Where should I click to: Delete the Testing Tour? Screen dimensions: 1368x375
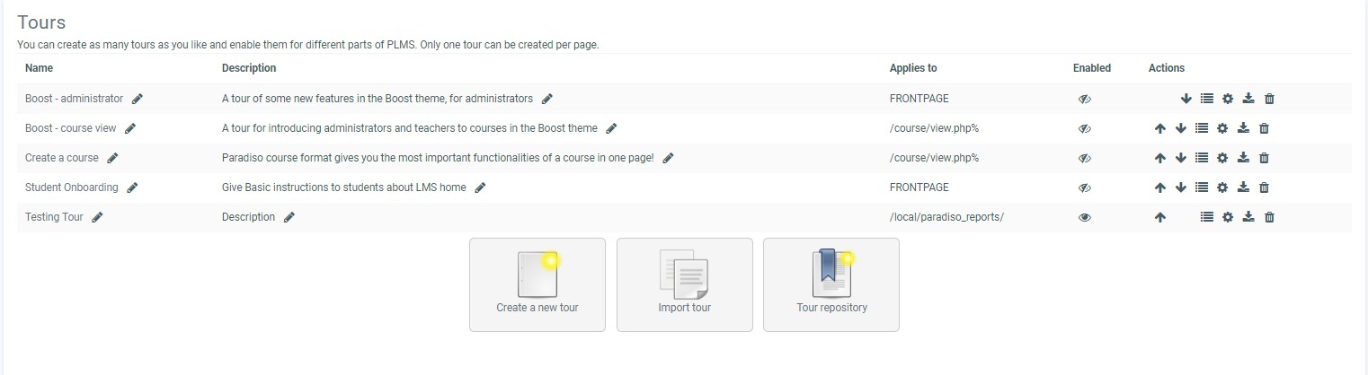[x=1269, y=217]
